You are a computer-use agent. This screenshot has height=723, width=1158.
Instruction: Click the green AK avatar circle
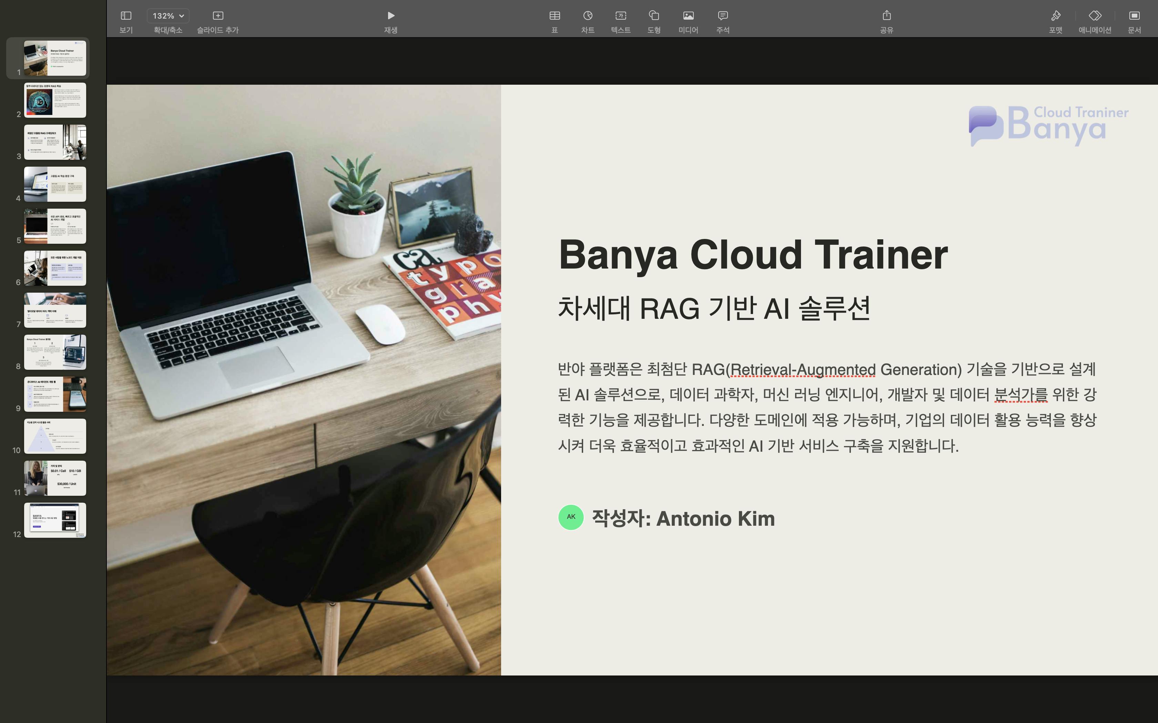pos(571,517)
